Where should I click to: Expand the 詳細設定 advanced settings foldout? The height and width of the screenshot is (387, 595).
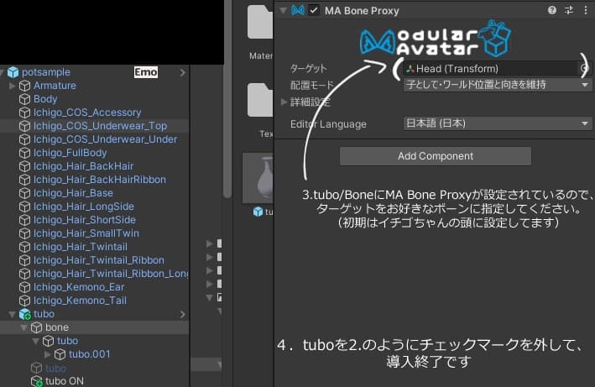tap(284, 102)
